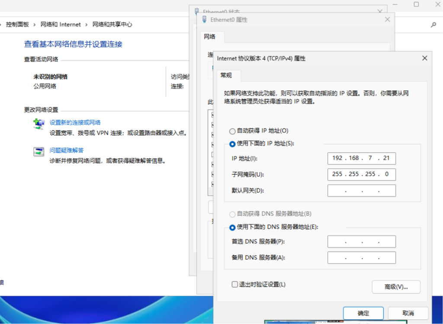Click the set up new connection icon

(39, 124)
